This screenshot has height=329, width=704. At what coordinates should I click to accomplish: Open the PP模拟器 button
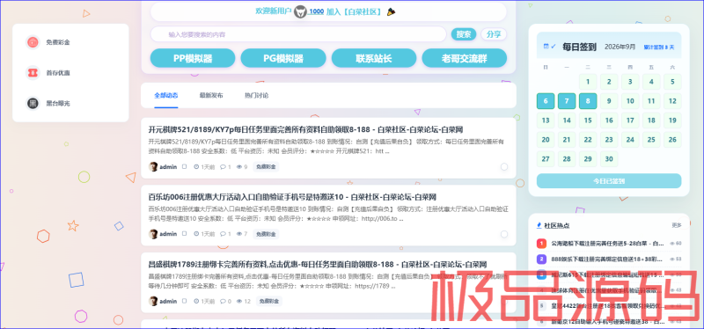193,58
